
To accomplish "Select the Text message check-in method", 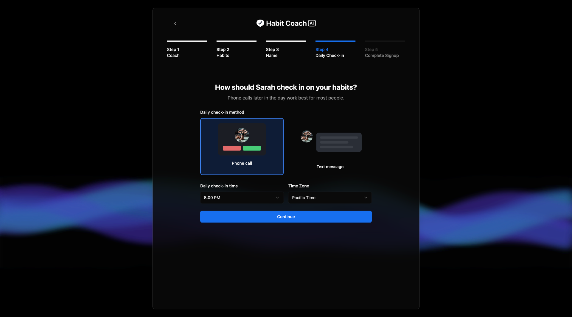I will pos(330,146).
